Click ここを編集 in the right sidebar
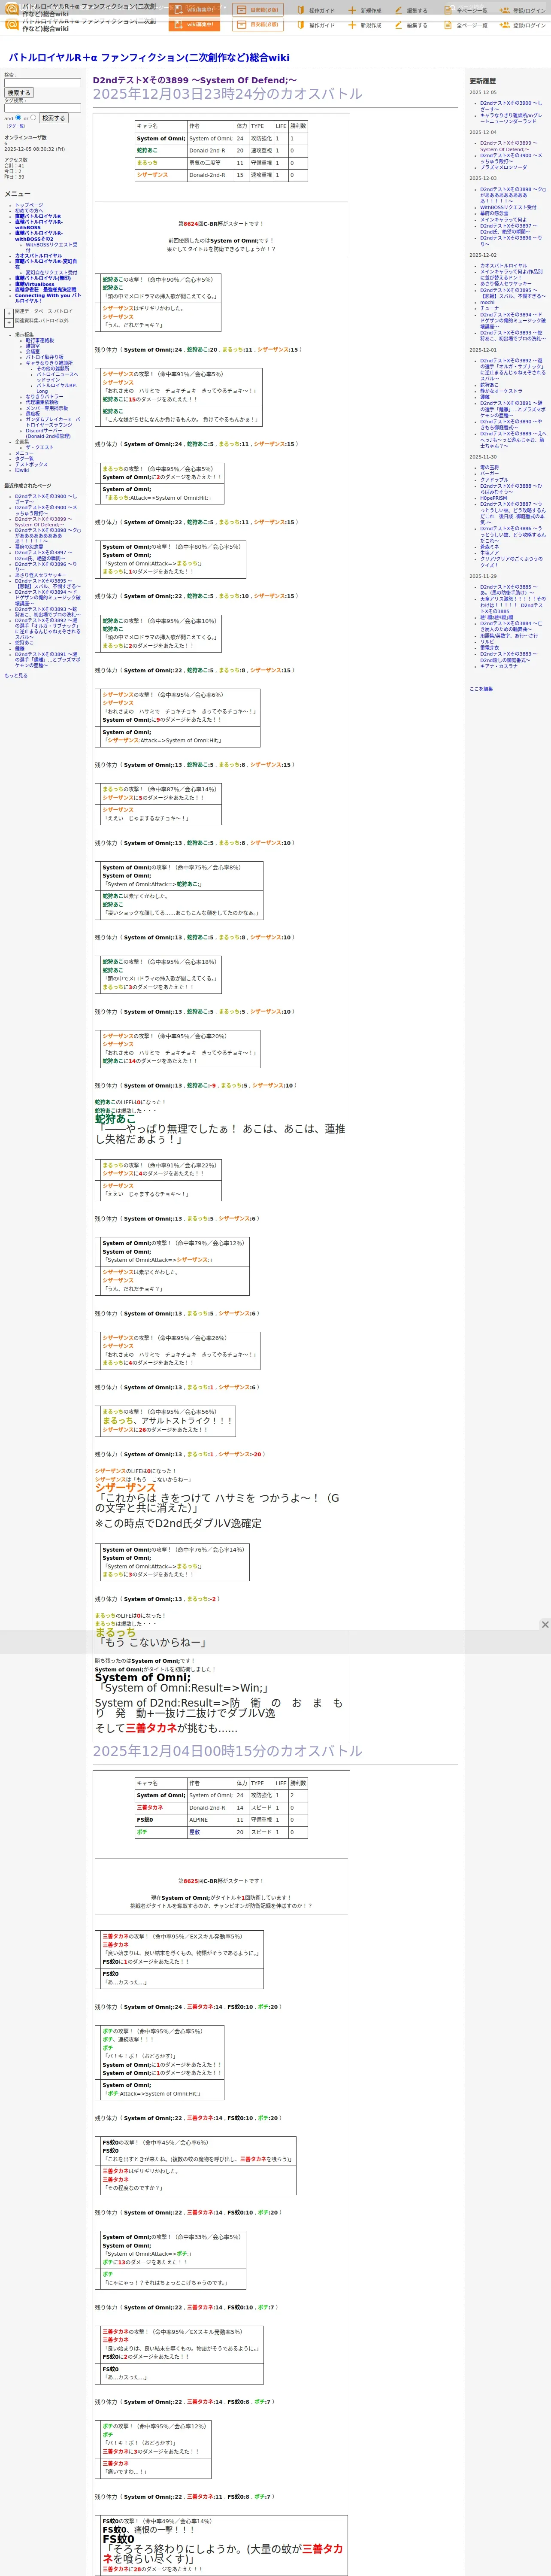 (x=481, y=689)
